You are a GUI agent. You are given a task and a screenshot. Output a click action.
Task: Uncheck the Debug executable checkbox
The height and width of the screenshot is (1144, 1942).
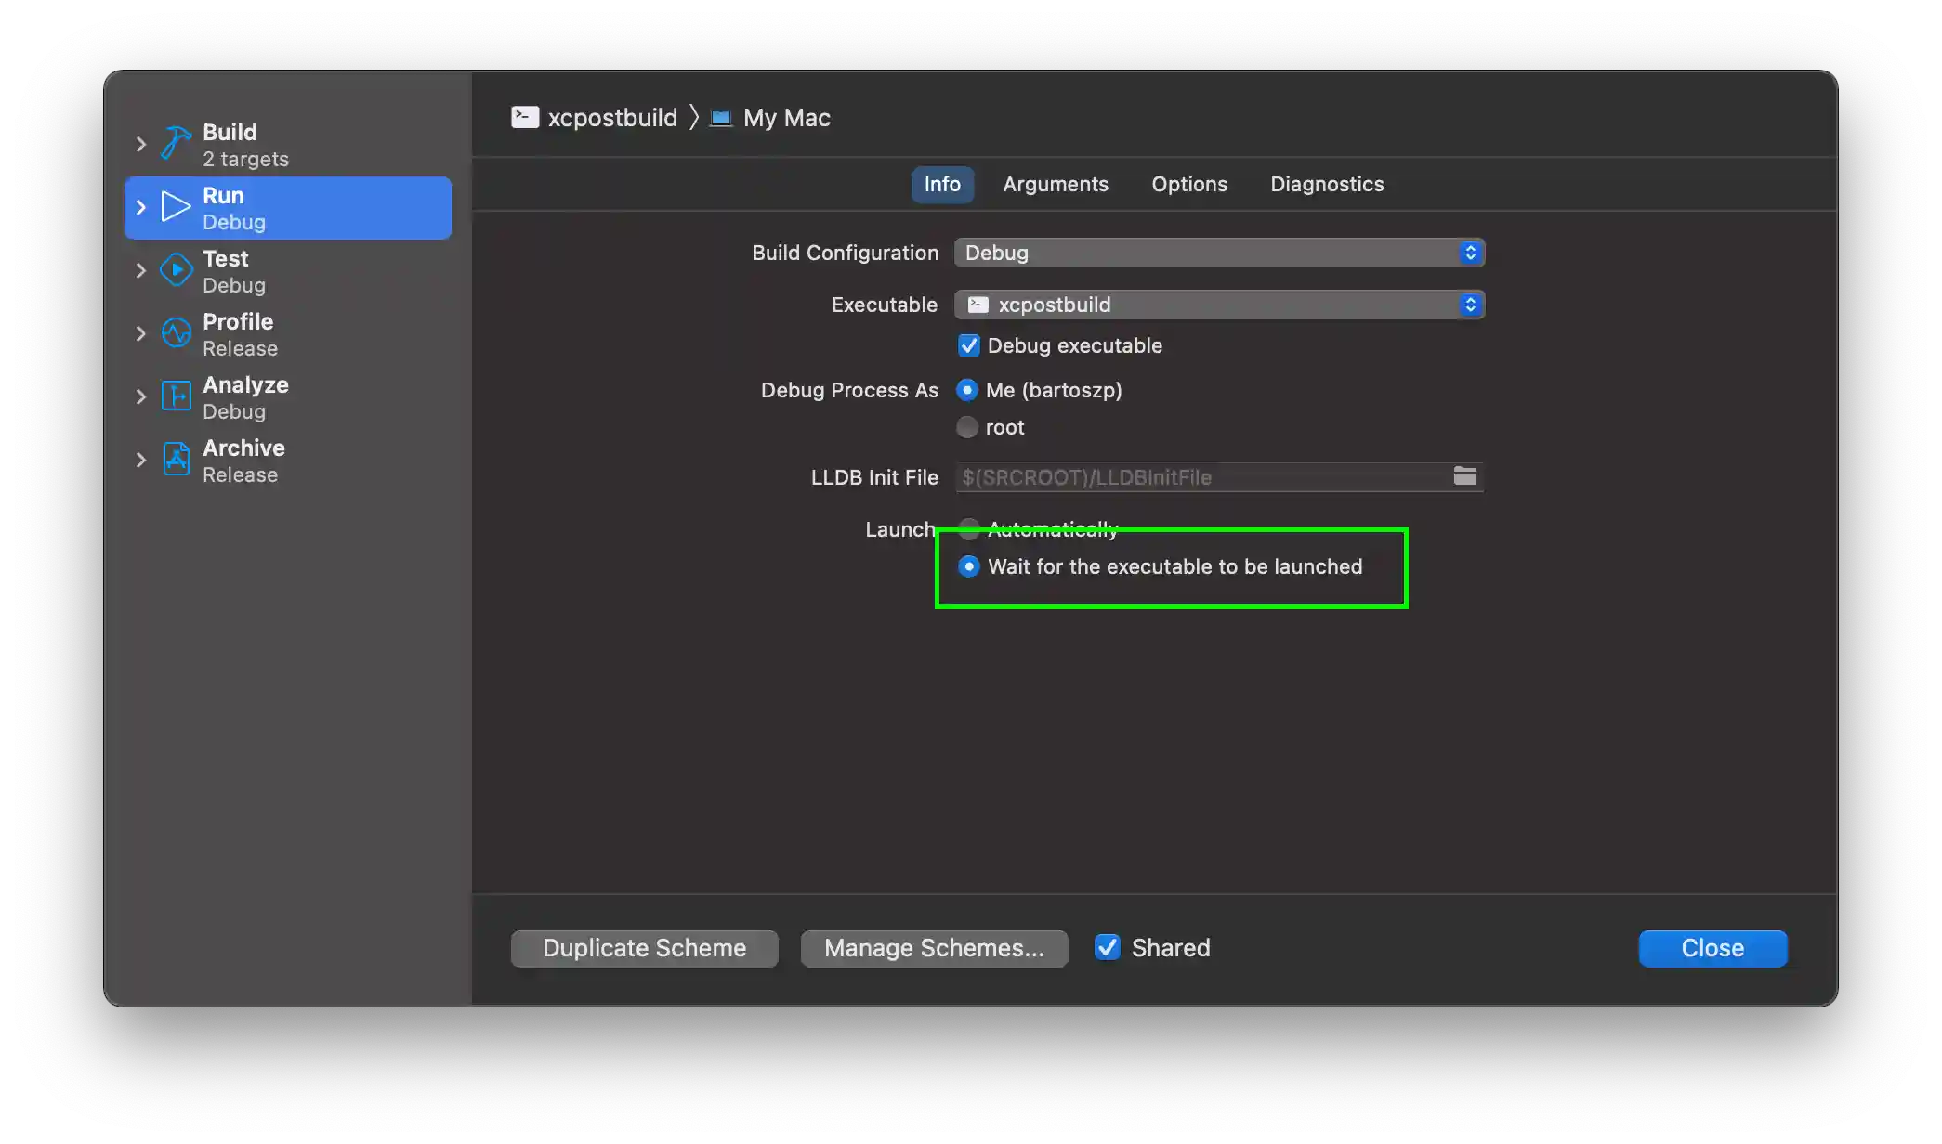click(968, 344)
